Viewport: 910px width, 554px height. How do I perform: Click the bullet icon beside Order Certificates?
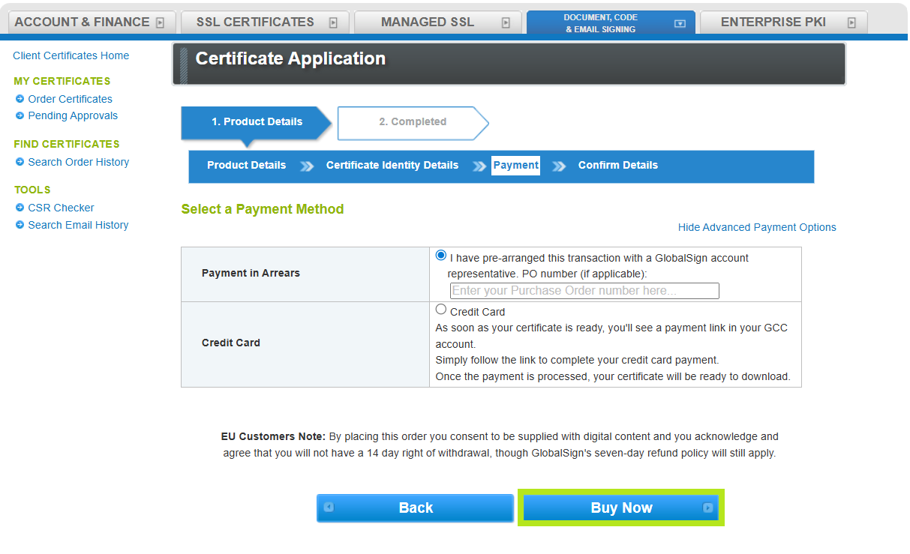pos(20,99)
